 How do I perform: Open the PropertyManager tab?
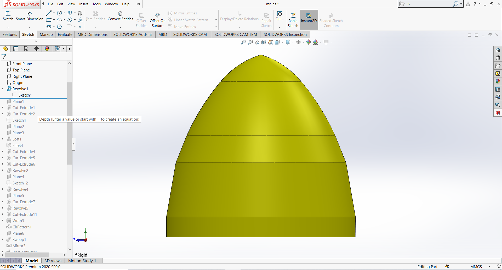click(16, 49)
